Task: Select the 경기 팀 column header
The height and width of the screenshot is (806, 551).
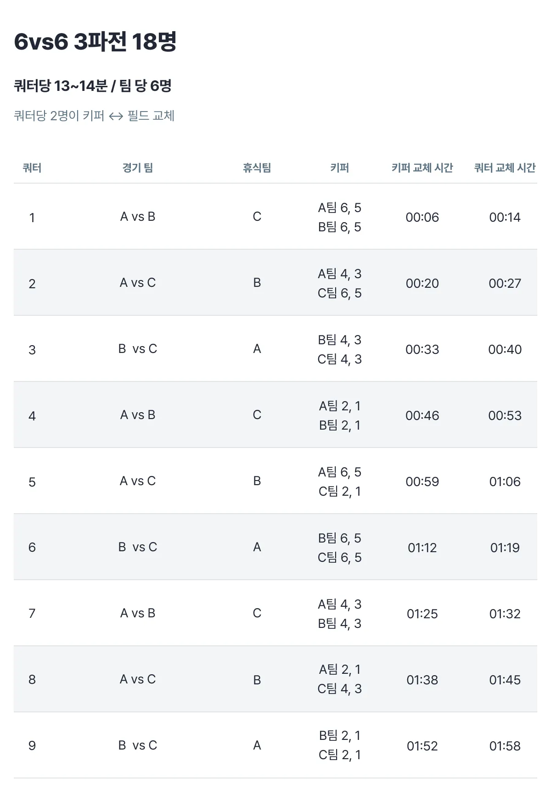Action: pos(138,168)
